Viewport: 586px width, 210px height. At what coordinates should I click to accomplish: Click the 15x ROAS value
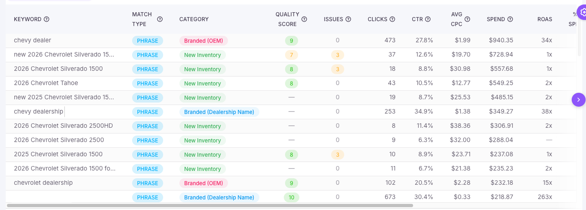click(547, 183)
